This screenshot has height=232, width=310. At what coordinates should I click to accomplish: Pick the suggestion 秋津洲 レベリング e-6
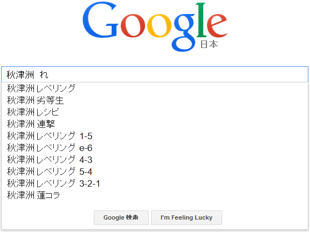point(155,148)
